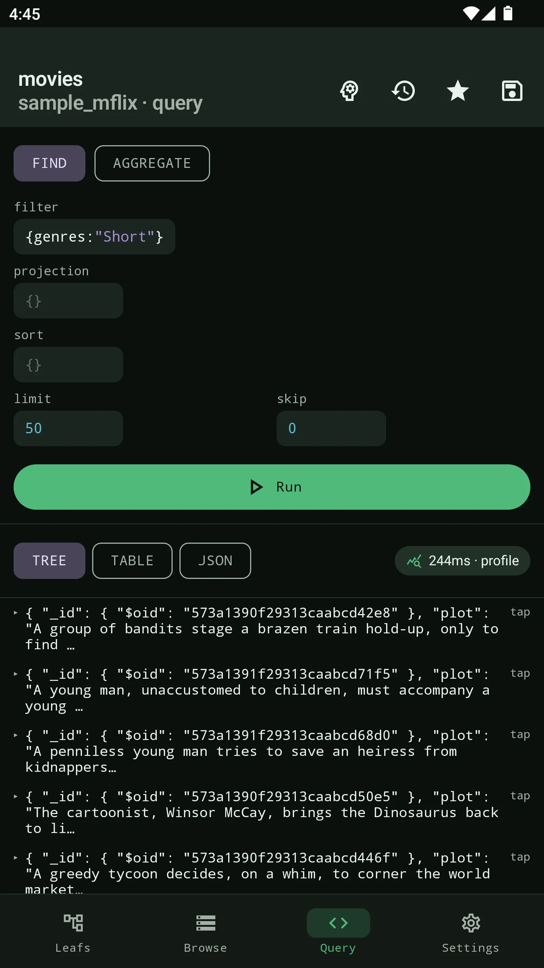Open query history icon
The image size is (544, 968).
pos(403,91)
